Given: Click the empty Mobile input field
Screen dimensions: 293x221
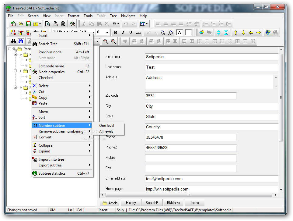Looking at the screenshot, I should point(190,158).
